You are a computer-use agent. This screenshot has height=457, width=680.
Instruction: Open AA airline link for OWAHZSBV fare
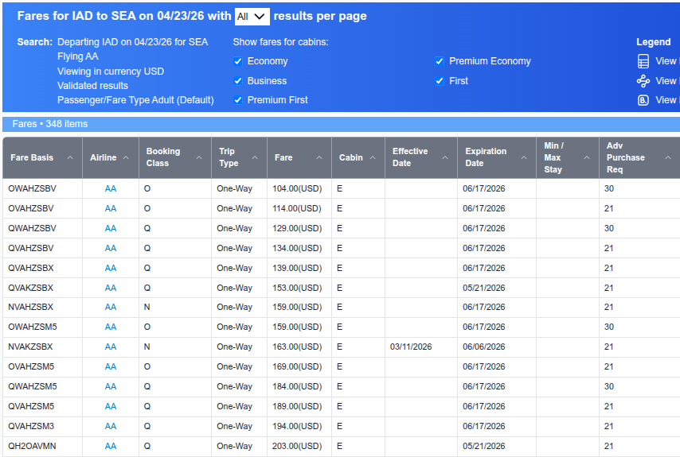[x=111, y=188]
